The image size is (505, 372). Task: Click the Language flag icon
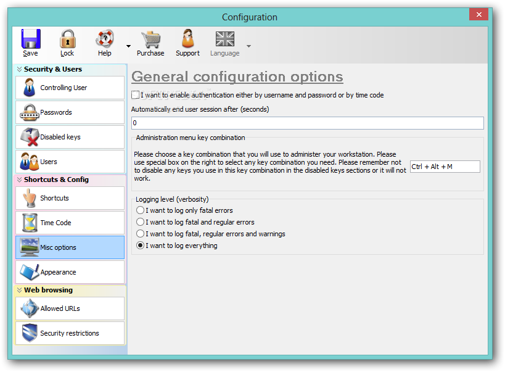click(x=225, y=39)
